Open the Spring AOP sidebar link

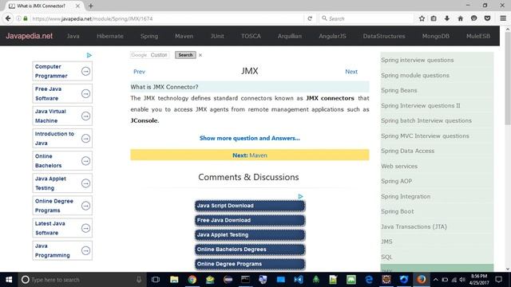397,181
